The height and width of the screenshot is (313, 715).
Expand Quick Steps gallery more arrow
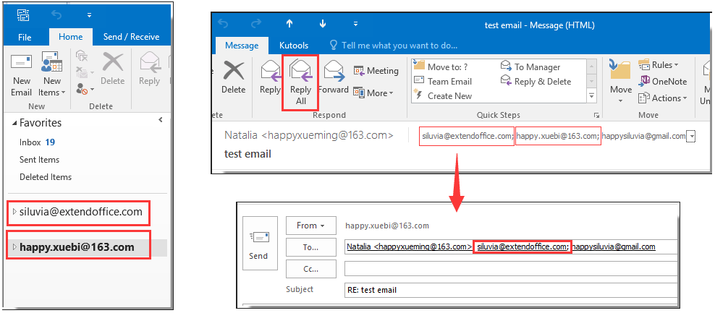(591, 95)
